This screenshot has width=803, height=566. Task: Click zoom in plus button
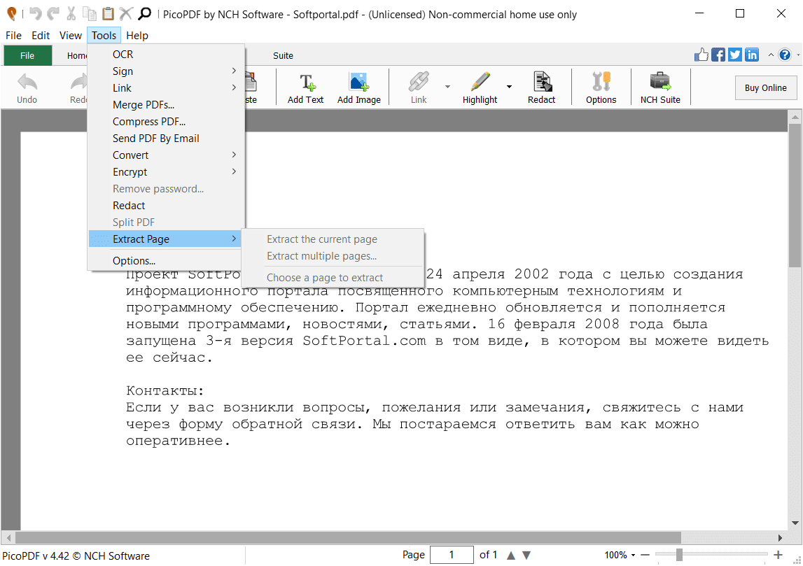[778, 555]
